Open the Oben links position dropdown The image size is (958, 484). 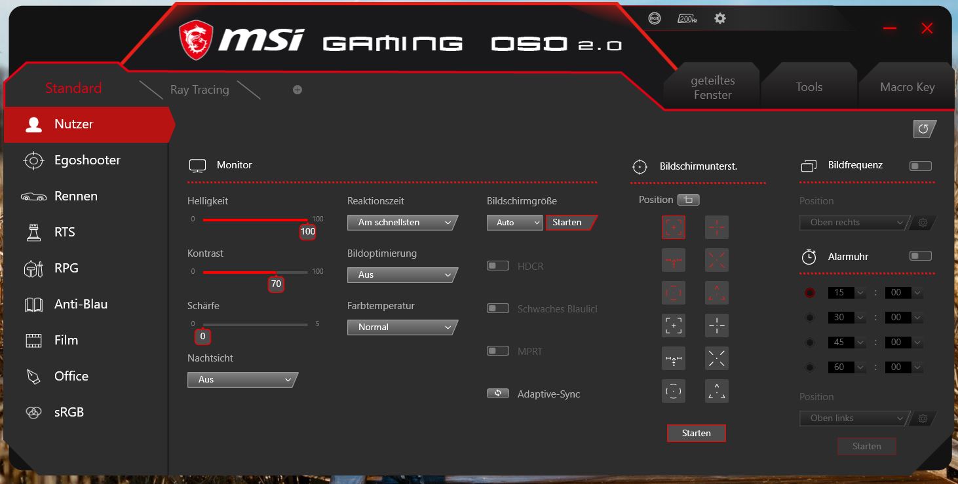pos(855,419)
